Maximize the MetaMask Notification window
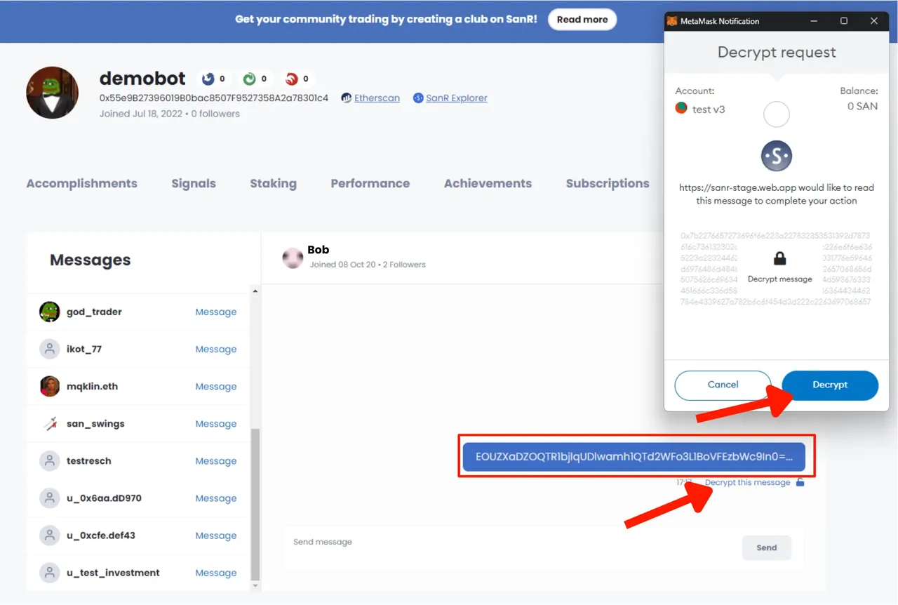This screenshot has height=605, width=898. [x=844, y=21]
